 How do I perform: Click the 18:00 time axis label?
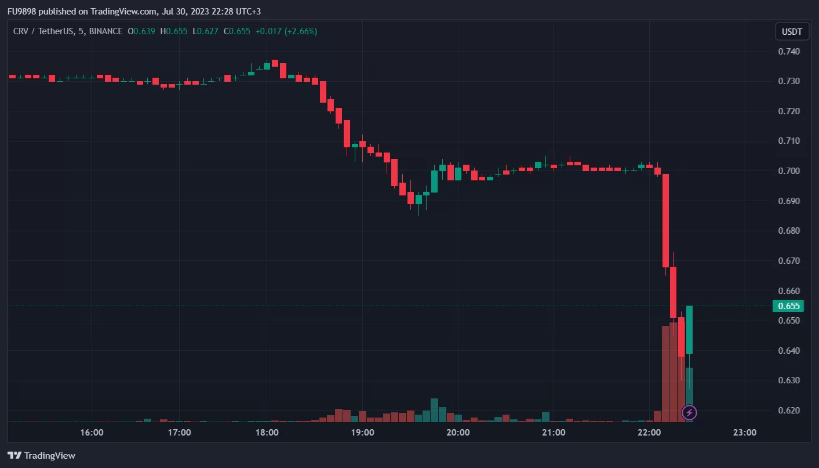pos(267,433)
